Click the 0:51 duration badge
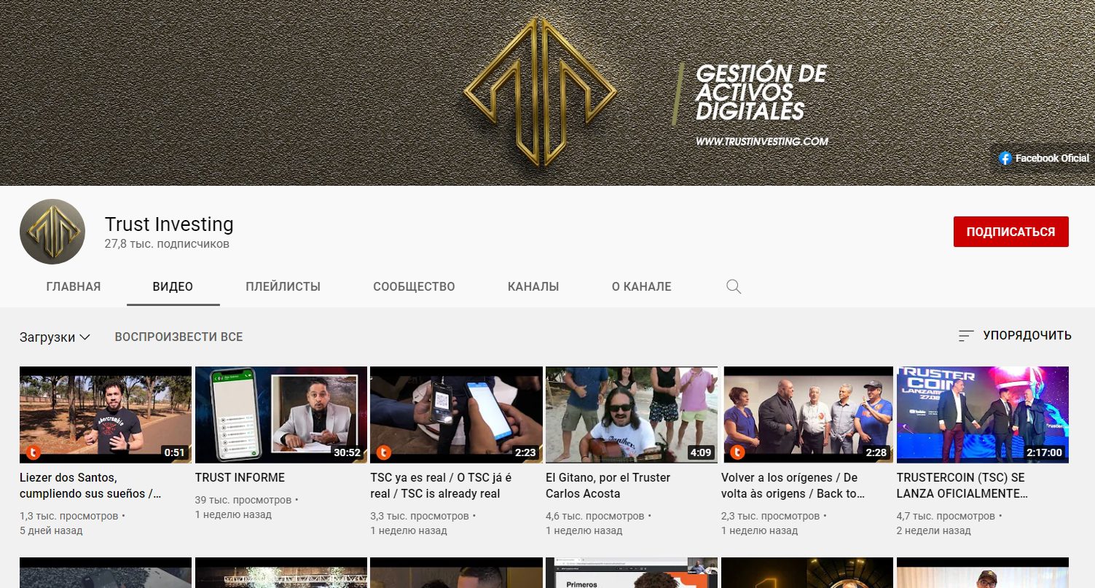 (175, 452)
